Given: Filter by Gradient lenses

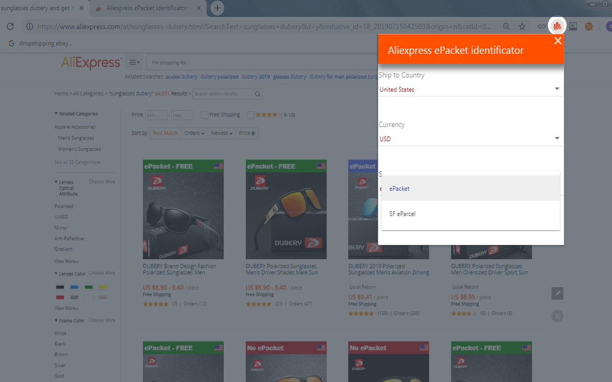Looking at the screenshot, I should click(64, 249).
